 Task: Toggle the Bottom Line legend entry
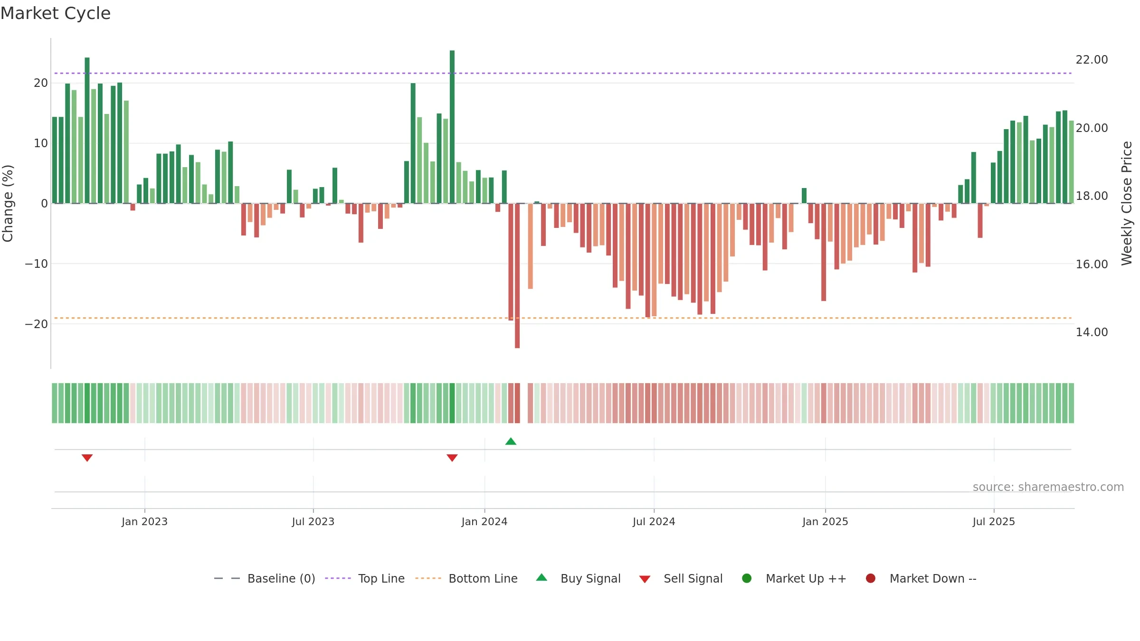coord(466,578)
